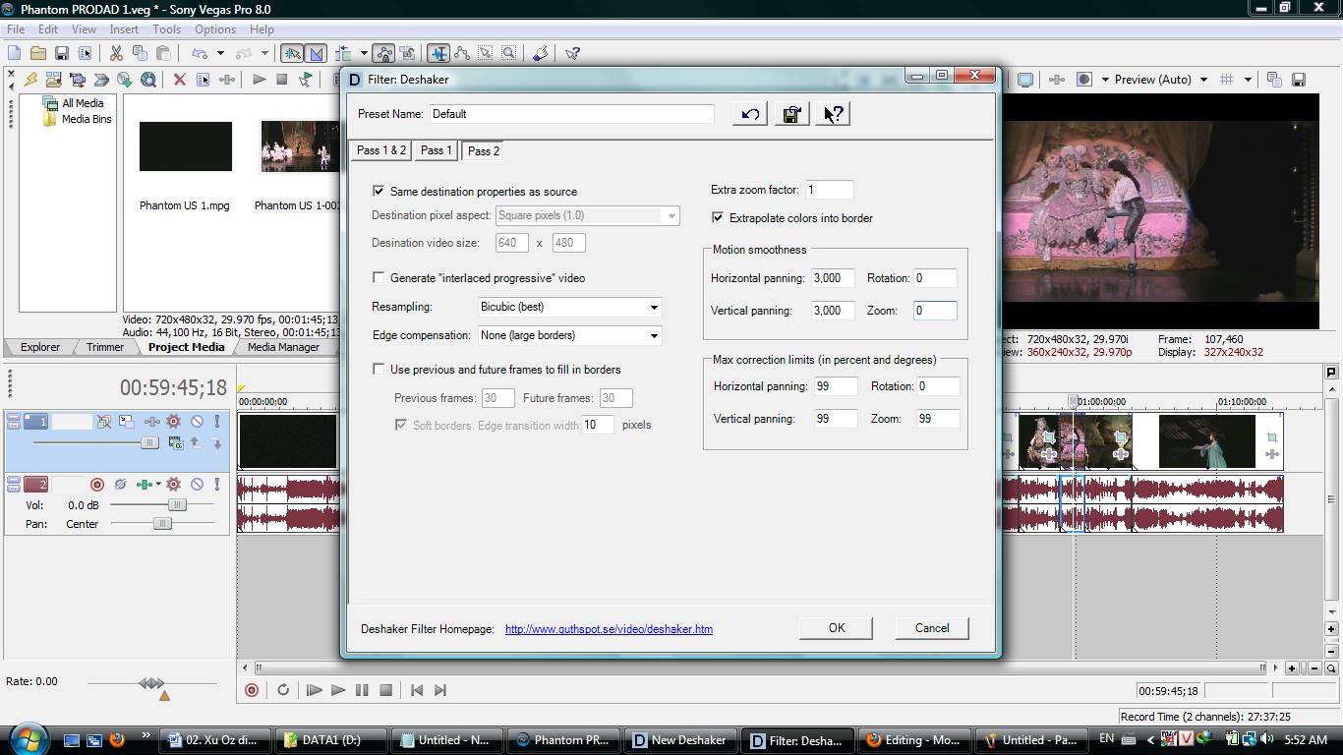Click the What's This help icon in main toolbar
The height and width of the screenshot is (755, 1343).
coord(572,53)
